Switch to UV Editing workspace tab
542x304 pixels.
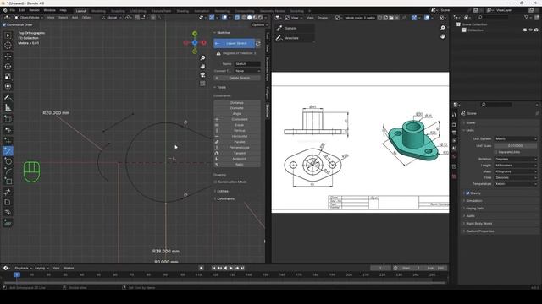138,11
